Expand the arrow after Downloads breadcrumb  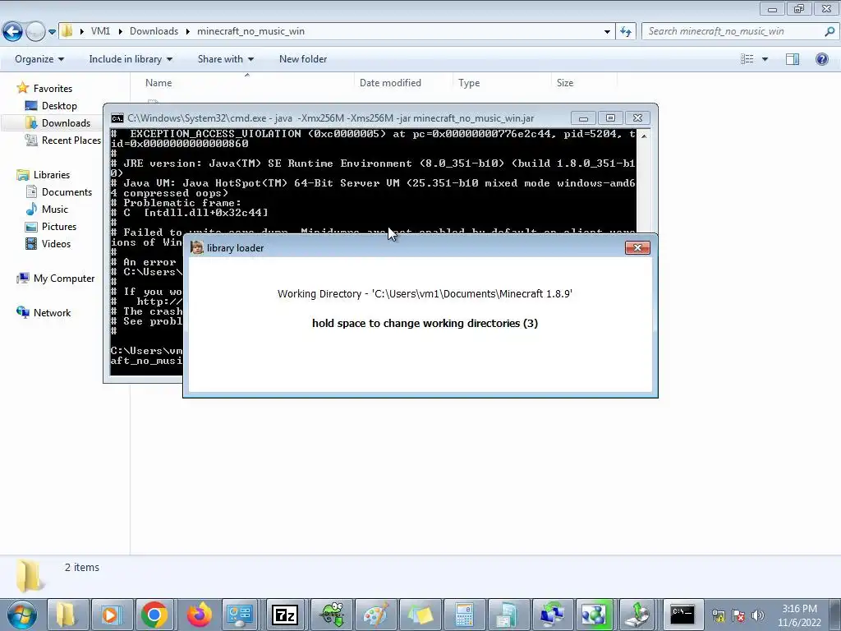tap(188, 31)
